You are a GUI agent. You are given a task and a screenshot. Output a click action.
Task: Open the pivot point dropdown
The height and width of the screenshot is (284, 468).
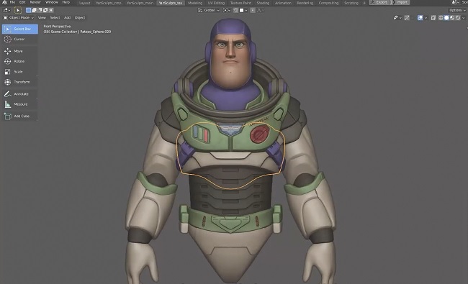pos(227,10)
